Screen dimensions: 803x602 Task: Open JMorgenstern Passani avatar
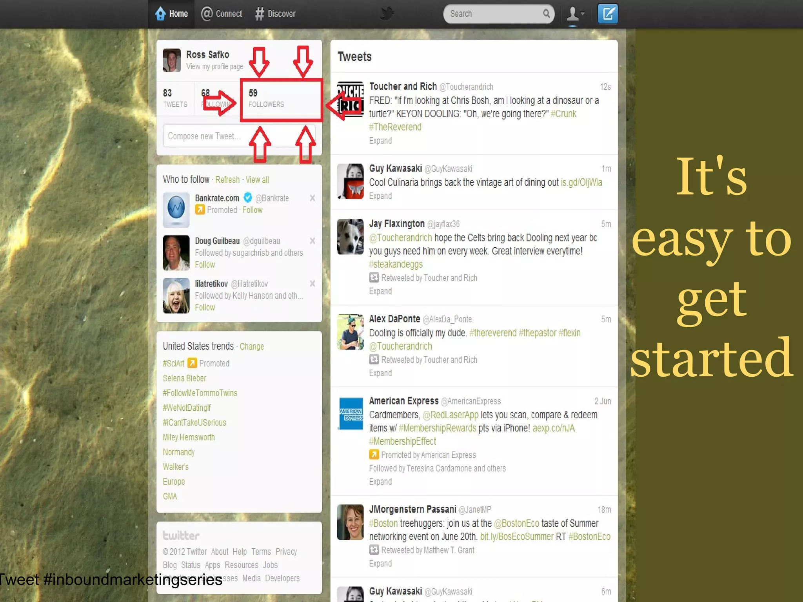351,522
